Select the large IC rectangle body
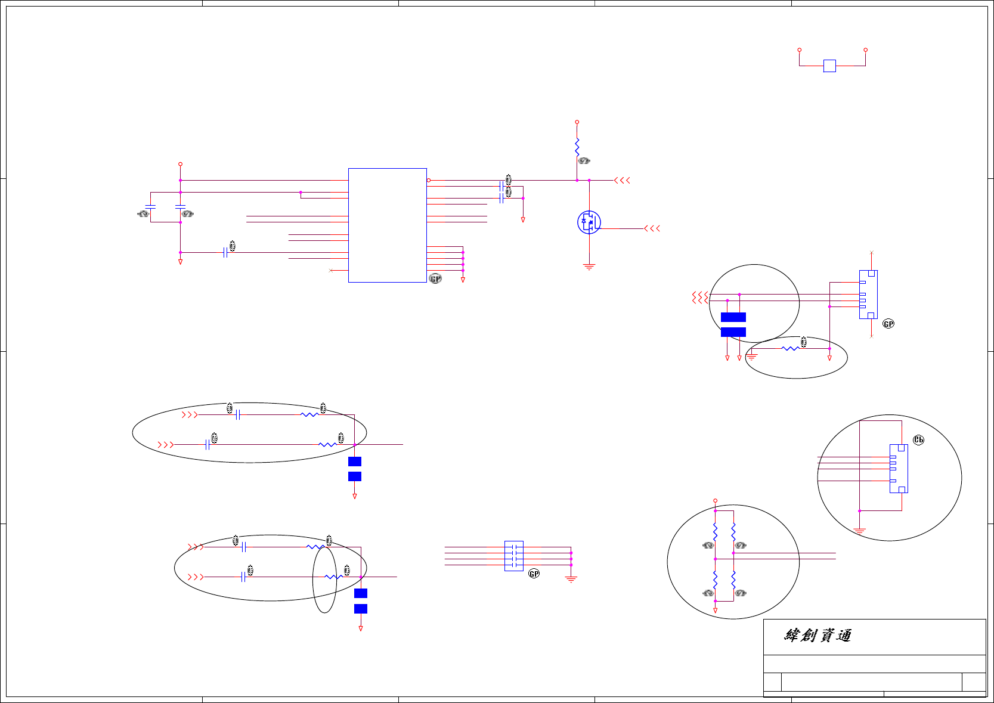 tap(388, 225)
